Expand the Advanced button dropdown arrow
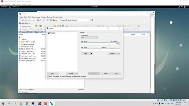This screenshot has height=106, width=189. click(x=119, y=53)
